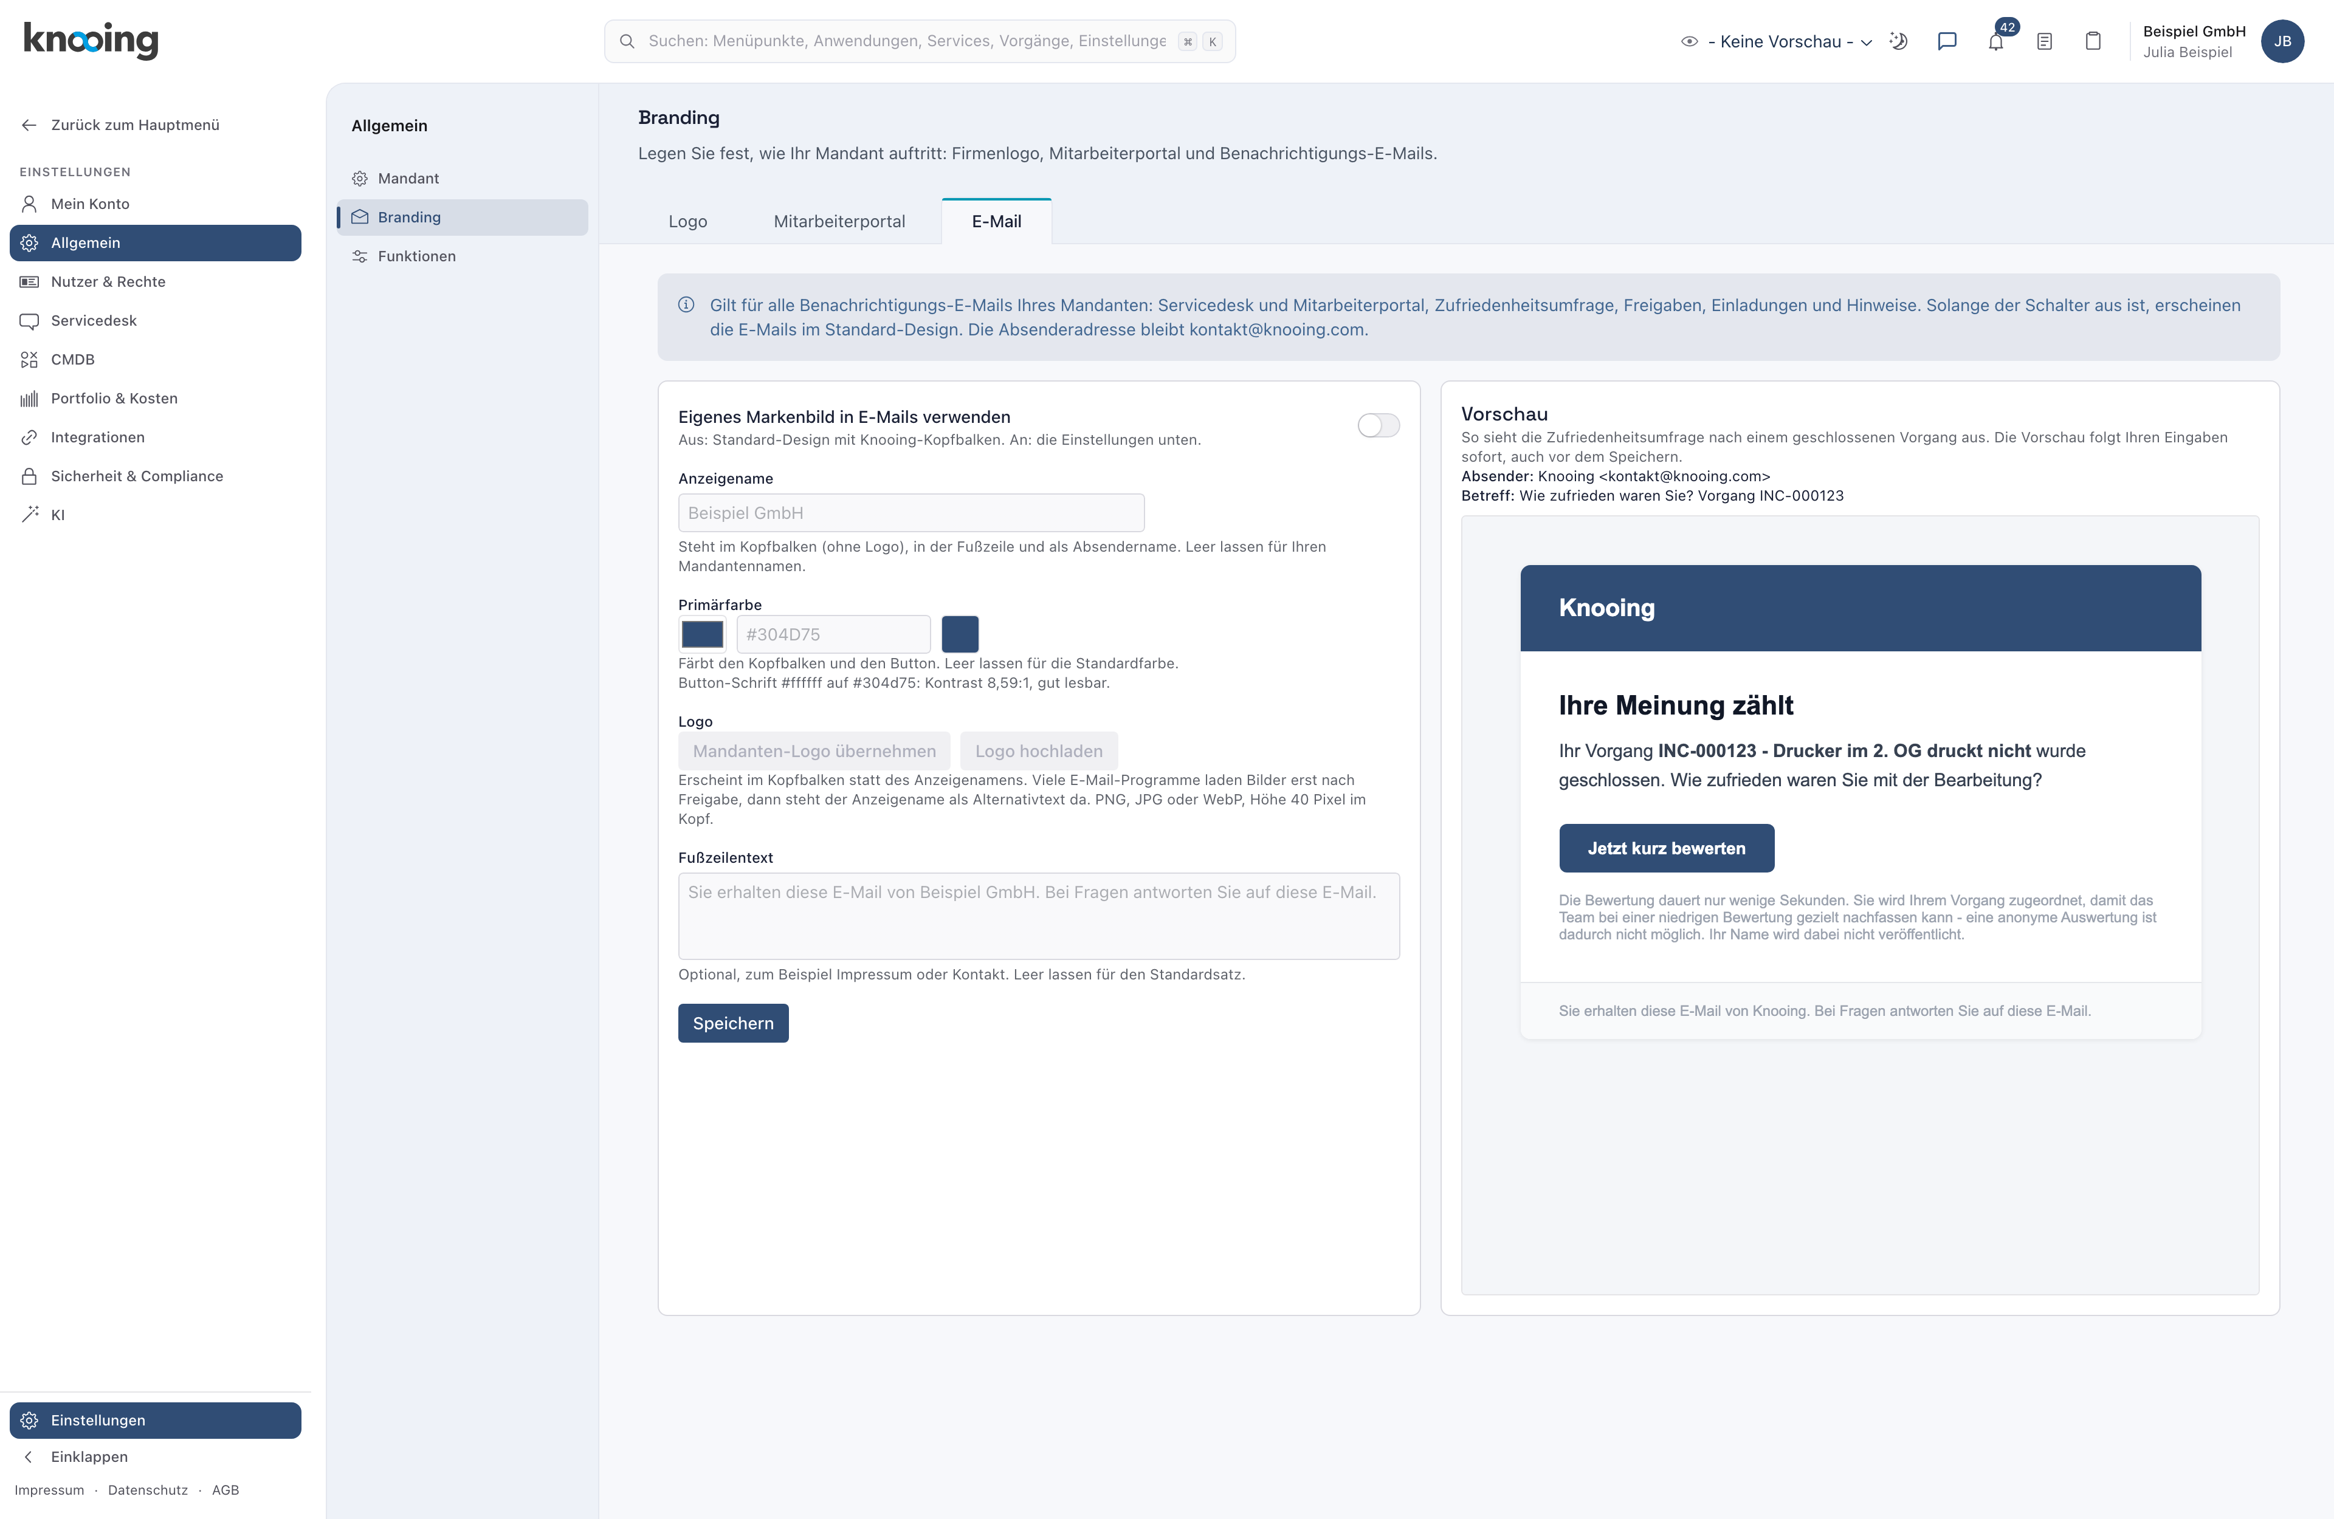Open the AGB link
The image size is (2334, 1519).
coord(225,1490)
